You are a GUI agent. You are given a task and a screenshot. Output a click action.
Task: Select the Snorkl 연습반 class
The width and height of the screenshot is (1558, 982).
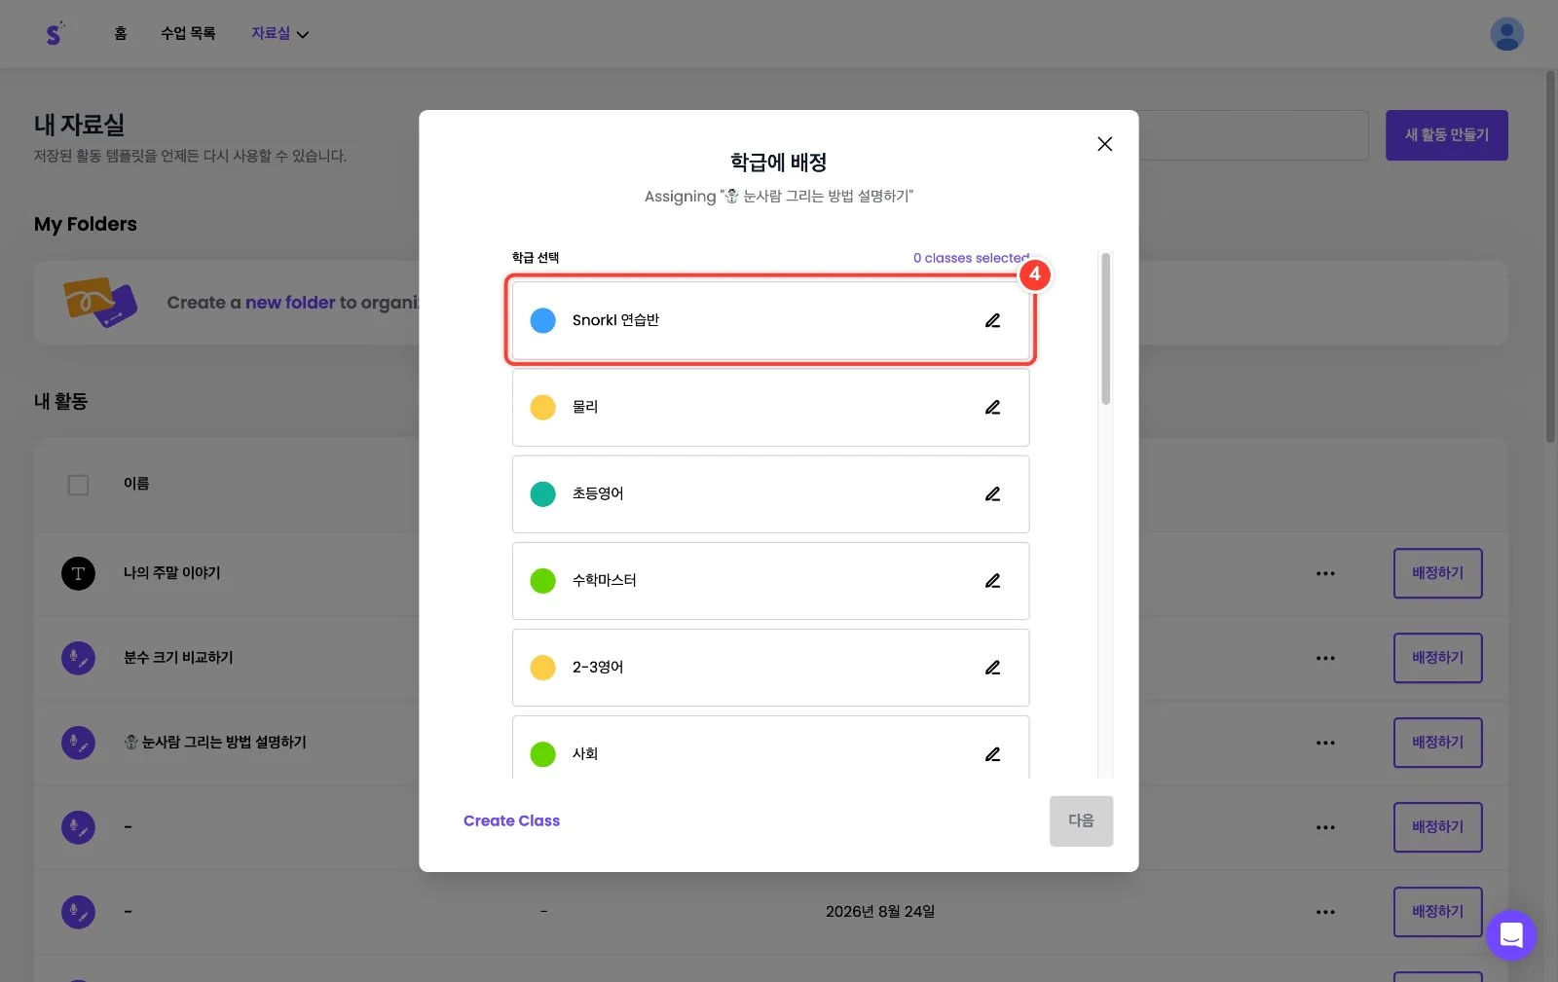pos(770,320)
